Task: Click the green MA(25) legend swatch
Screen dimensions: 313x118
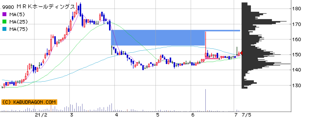Action: click(x=4, y=22)
